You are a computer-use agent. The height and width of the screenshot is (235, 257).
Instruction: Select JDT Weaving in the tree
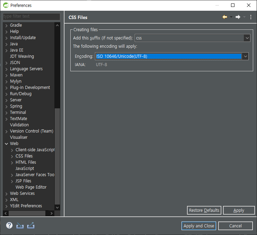pos(22,56)
